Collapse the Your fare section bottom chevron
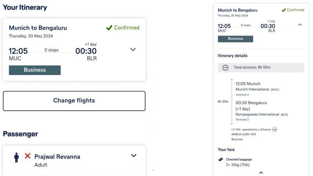 (261, 172)
